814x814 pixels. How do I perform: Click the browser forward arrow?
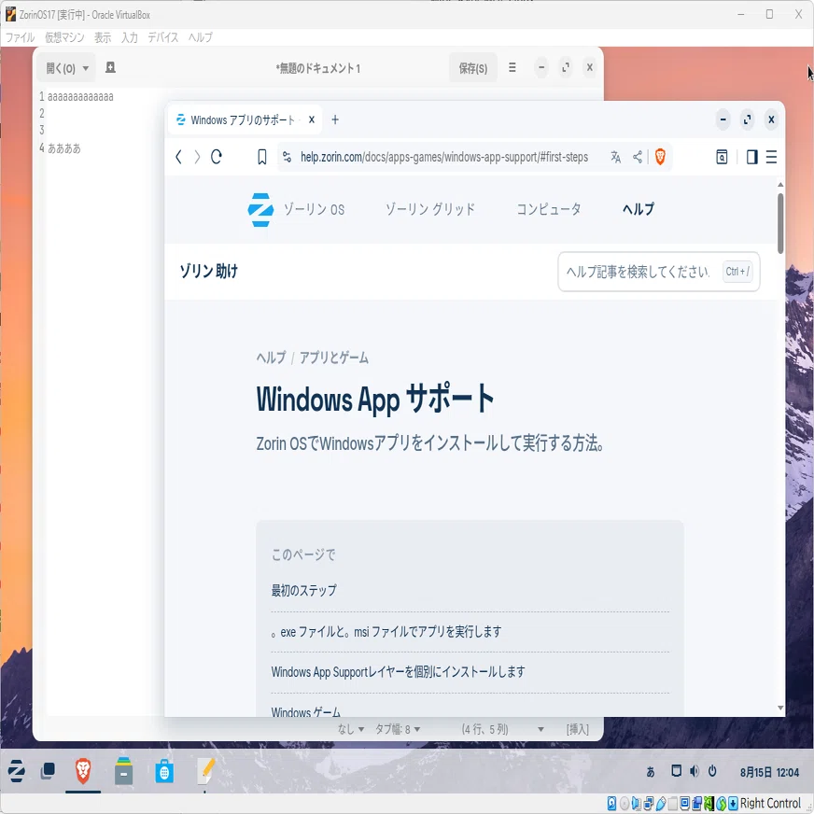197,157
